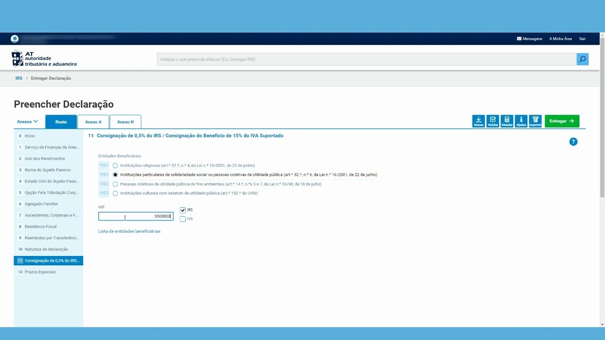Uncheck the IRS checkbox
Viewport: 605px width, 340px height.
(183, 210)
